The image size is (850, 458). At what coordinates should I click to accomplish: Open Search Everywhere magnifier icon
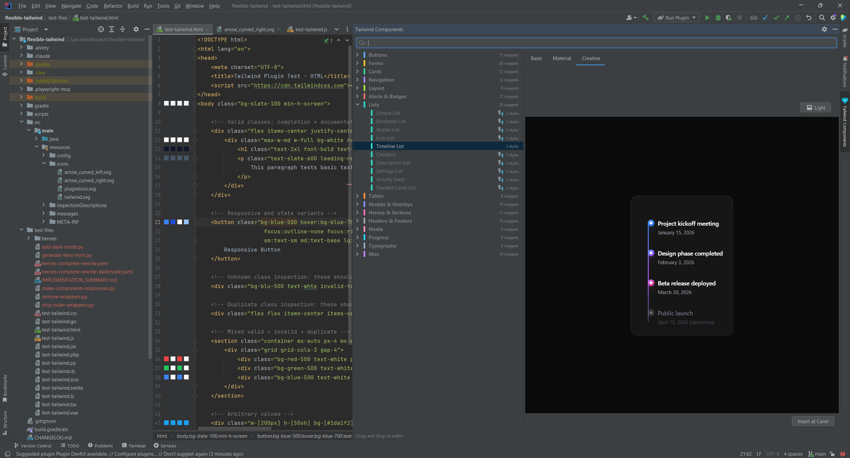822,18
